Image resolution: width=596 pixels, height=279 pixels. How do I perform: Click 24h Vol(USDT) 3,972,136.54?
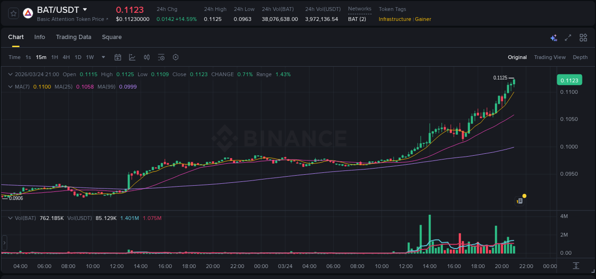[x=321, y=19]
